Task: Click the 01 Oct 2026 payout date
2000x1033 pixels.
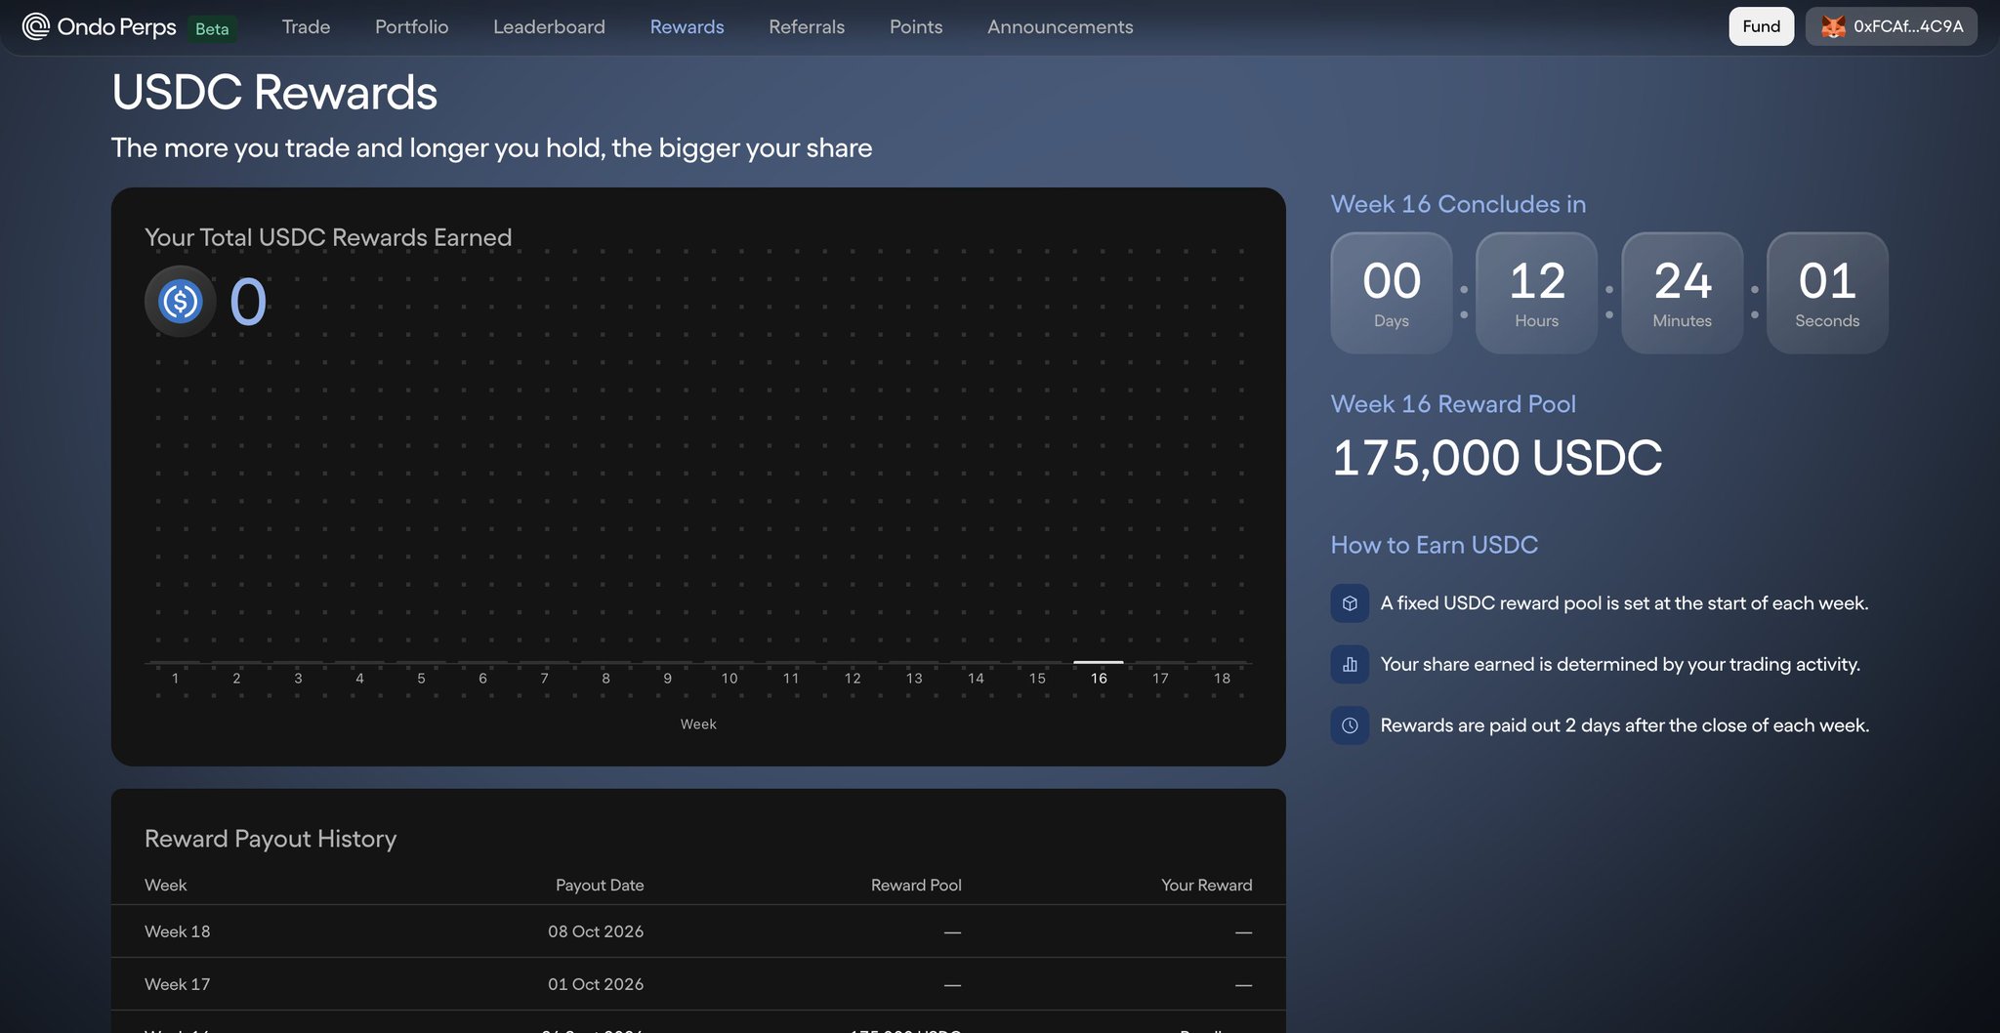Action: pyautogui.click(x=596, y=984)
